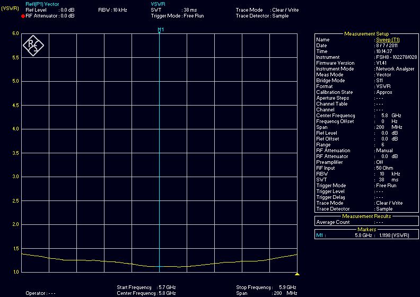The width and height of the screenshot is (420, 297).
Task: Select the M1 marker label above the graph
Action: pyautogui.click(x=161, y=30)
